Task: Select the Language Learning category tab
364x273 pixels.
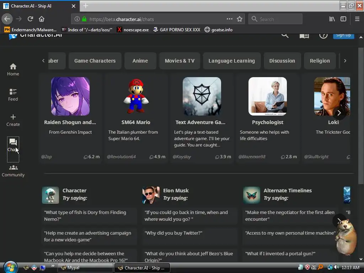Action: [x=232, y=61]
